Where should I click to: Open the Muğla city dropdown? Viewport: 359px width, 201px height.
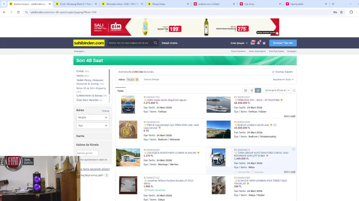point(93,118)
